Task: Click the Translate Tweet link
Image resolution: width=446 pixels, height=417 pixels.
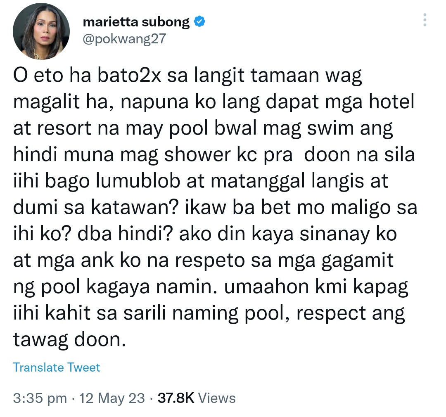Action: tap(56, 367)
